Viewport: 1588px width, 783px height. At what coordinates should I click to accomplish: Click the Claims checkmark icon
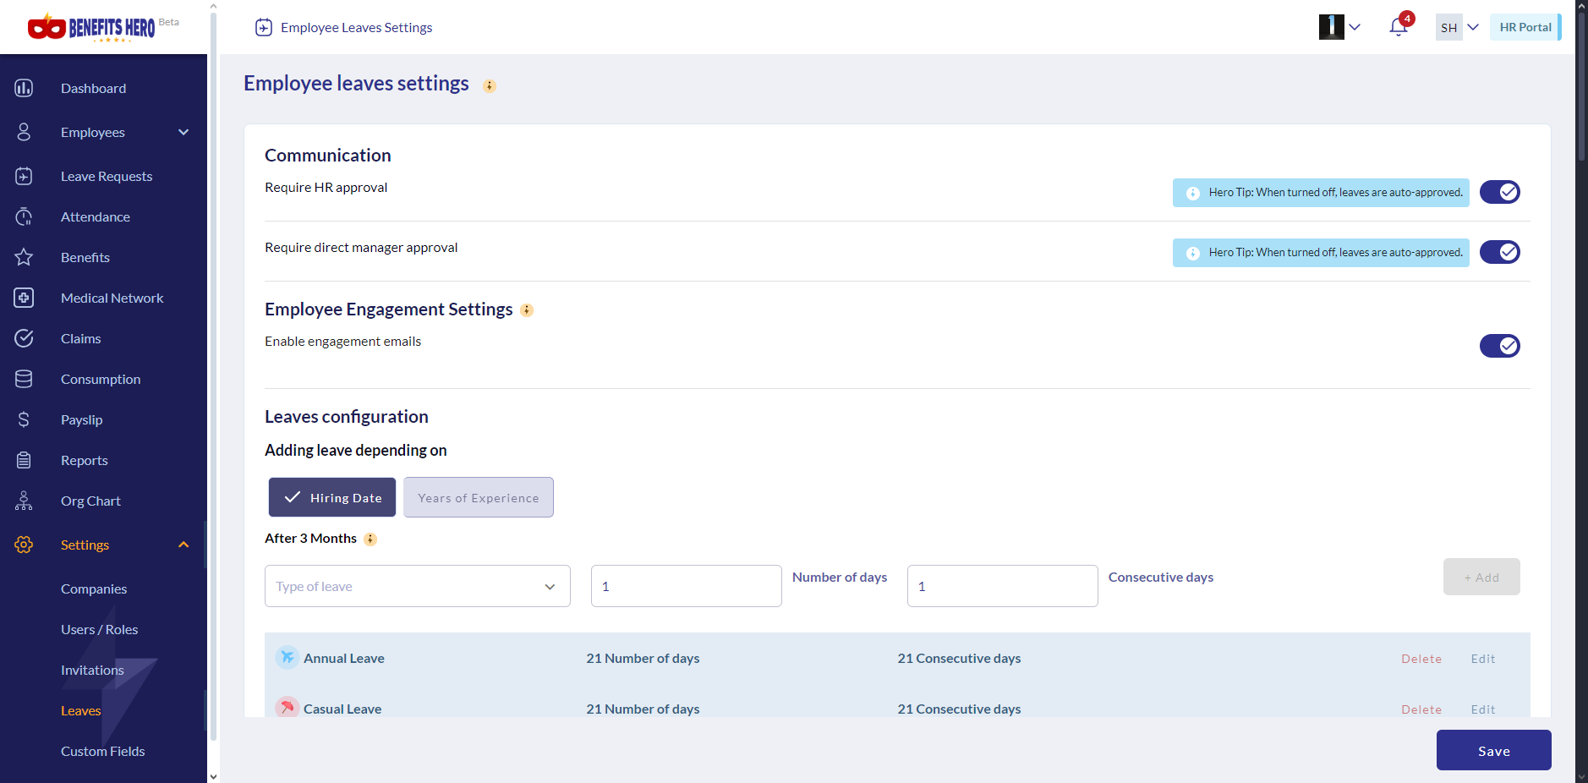point(24,338)
